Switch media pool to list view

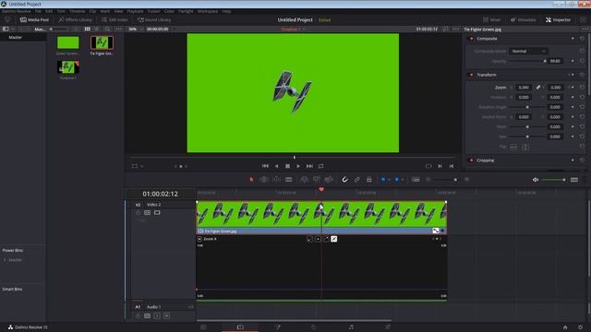(x=96, y=29)
